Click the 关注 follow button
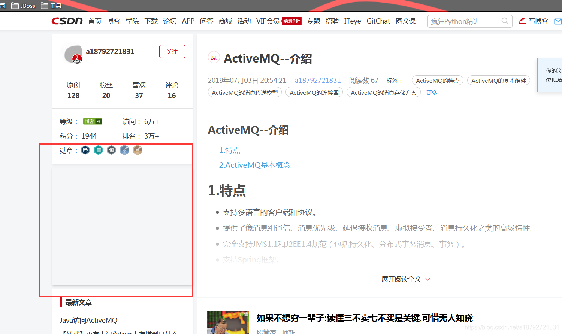This screenshot has height=334, width=562. coord(172,52)
